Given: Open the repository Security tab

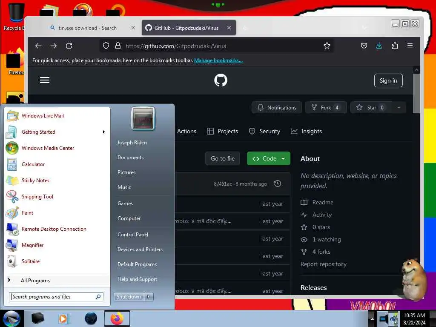Looking at the screenshot, I should (264, 131).
